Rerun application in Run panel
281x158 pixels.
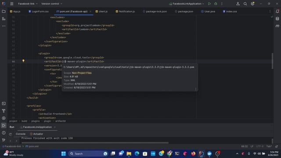click(10, 134)
